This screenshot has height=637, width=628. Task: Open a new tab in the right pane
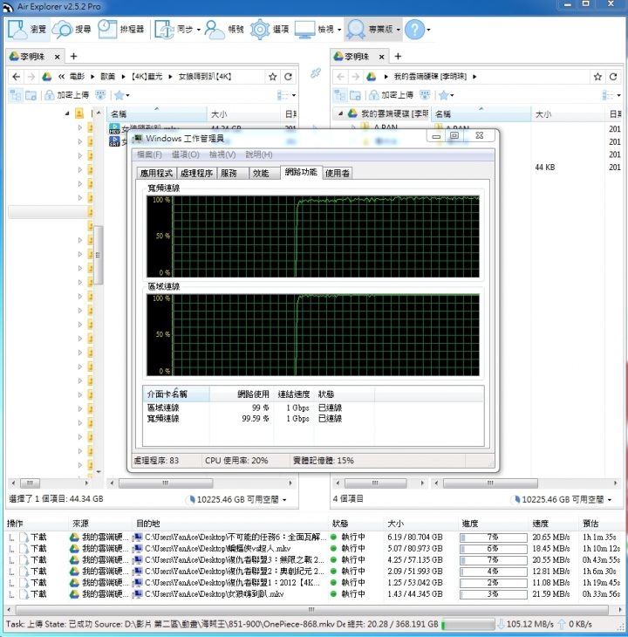coord(398,57)
